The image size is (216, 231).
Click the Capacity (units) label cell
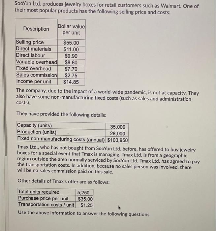click(x=61, y=125)
